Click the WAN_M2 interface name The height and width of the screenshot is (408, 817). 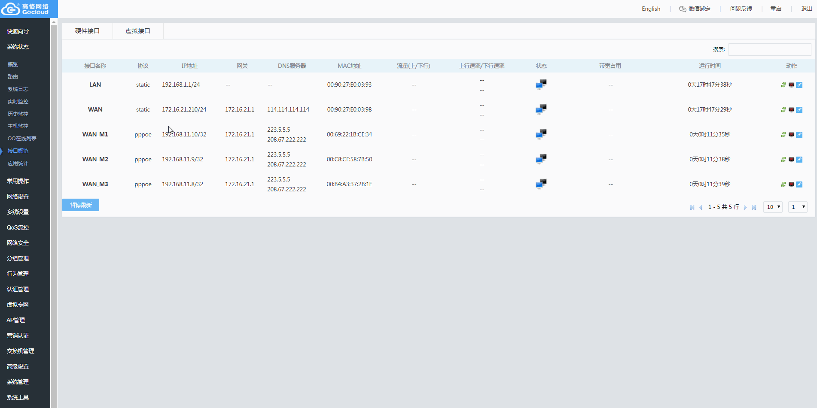(95, 159)
